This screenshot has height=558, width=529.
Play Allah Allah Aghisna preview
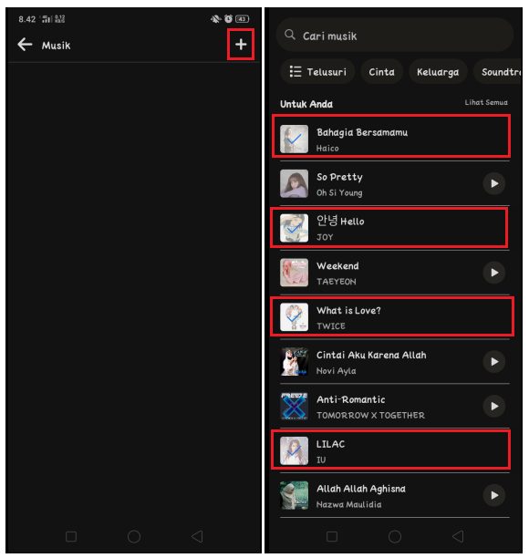point(494,495)
